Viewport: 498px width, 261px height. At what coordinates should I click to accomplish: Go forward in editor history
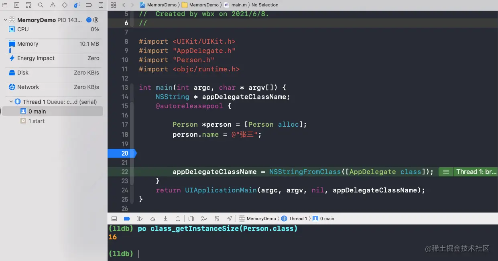132,5
